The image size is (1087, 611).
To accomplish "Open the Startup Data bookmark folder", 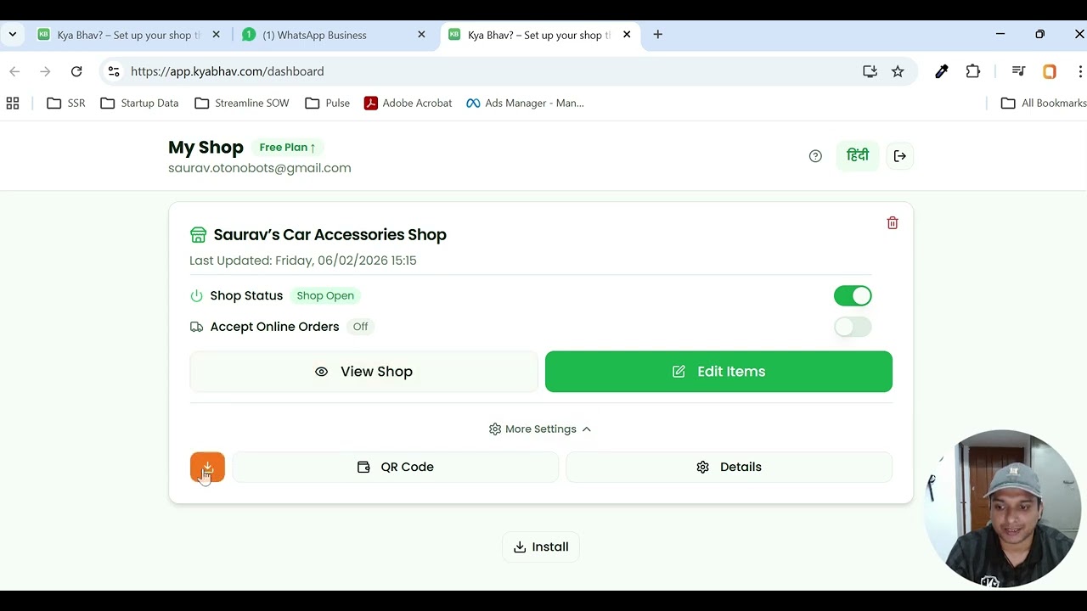I will click(x=139, y=103).
